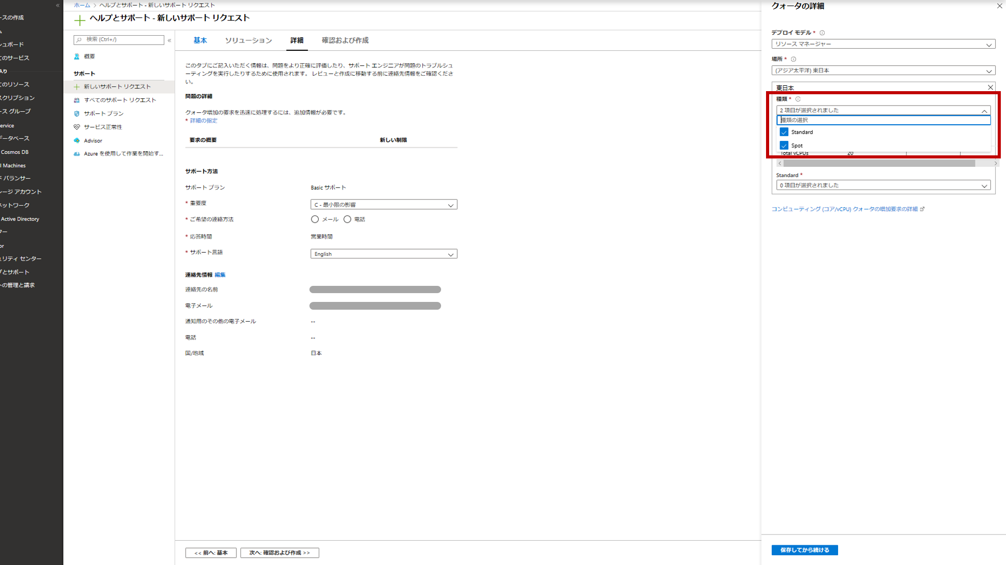The image size is (1006, 565).
Task: Select 電話 contact method radio button
Action: click(x=347, y=220)
